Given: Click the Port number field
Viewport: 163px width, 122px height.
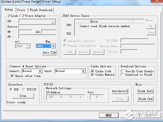Looking at the screenshot, I should click(97, 97).
